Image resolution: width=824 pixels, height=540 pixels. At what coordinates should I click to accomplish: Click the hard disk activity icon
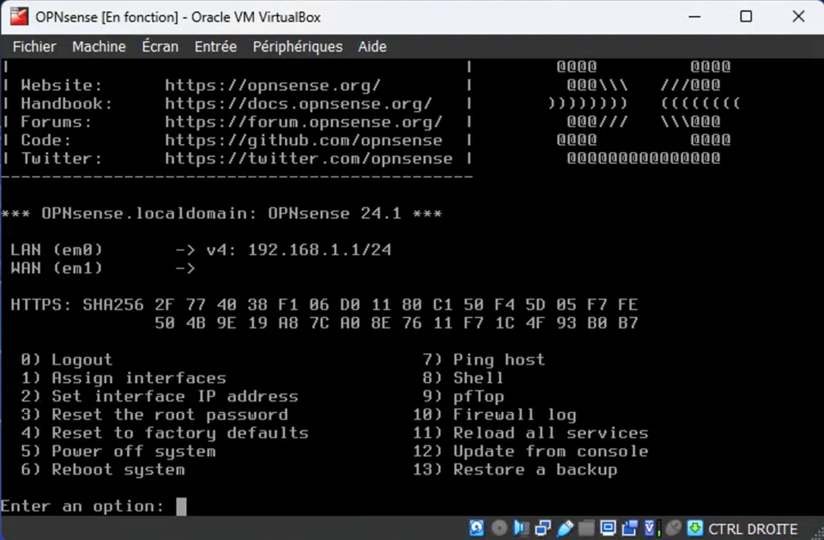pos(476,528)
